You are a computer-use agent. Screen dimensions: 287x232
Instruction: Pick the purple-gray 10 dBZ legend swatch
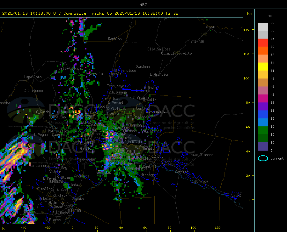pos(263,146)
